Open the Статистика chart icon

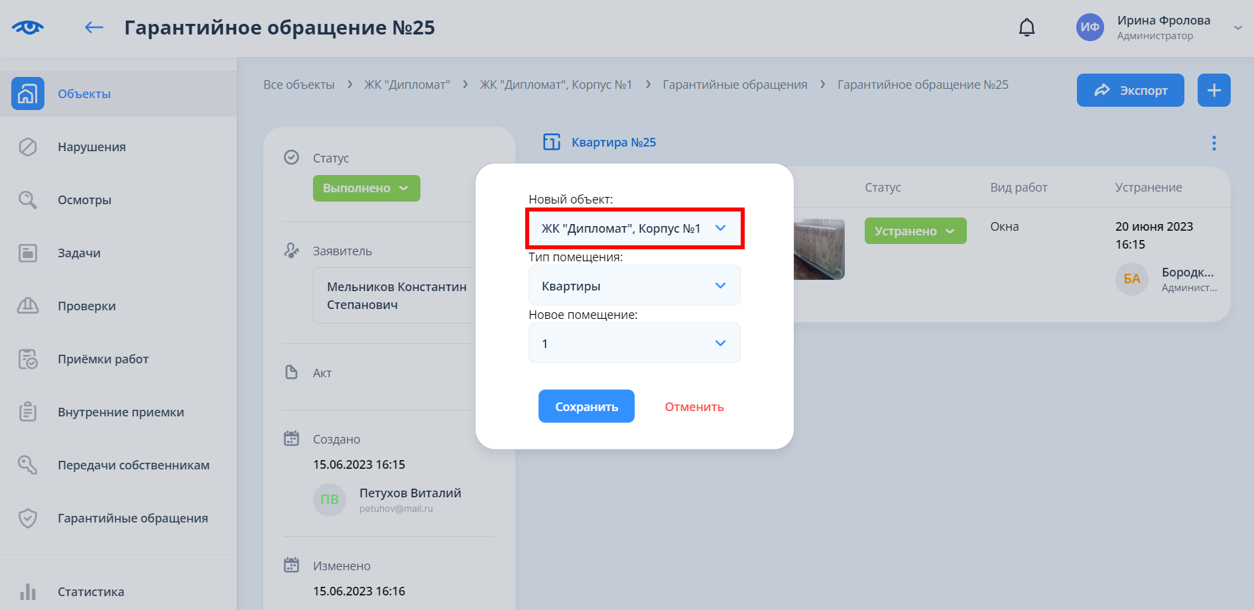[x=28, y=591]
